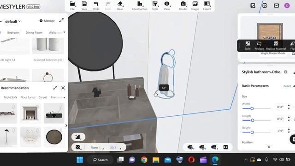Open settings gear at top right
The width and height of the screenshot is (295, 166).
pos(265,6)
